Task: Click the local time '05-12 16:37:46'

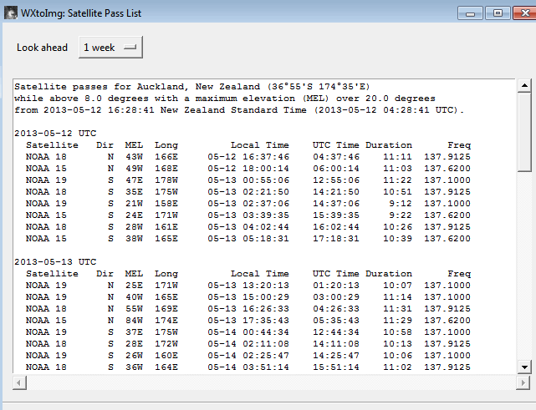Action: 248,157
